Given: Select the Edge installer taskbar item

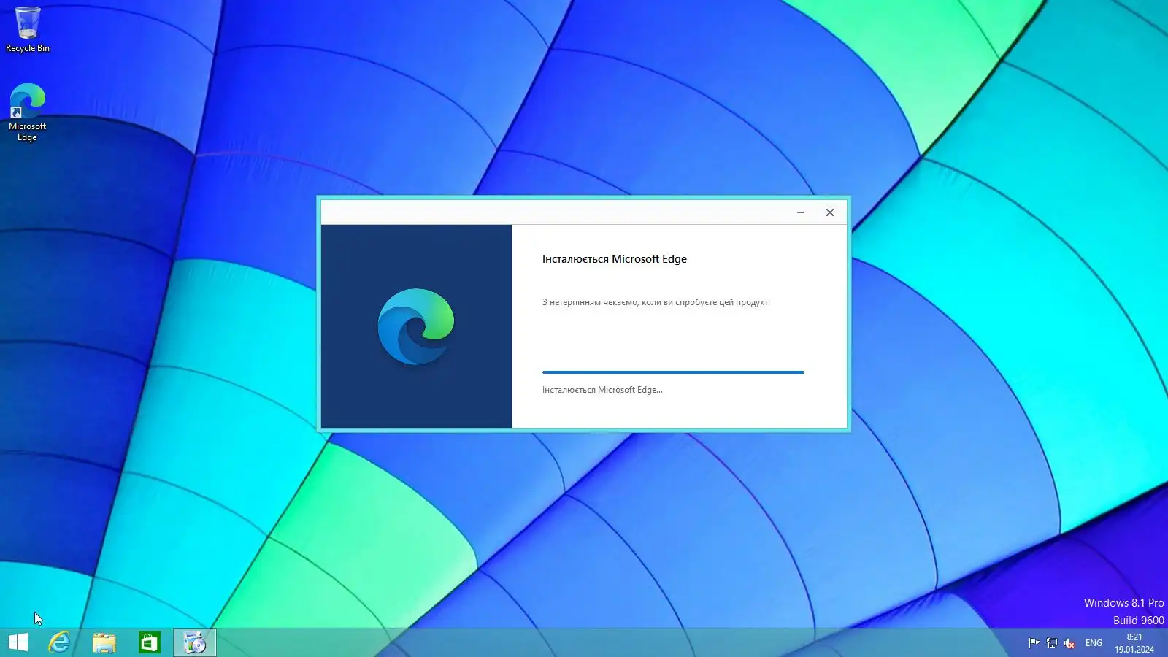Looking at the screenshot, I should [x=195, y=642].
